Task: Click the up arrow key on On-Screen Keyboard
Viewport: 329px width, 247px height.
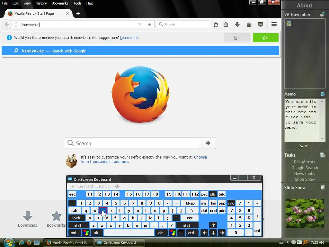Action: (x=213, y=225)
